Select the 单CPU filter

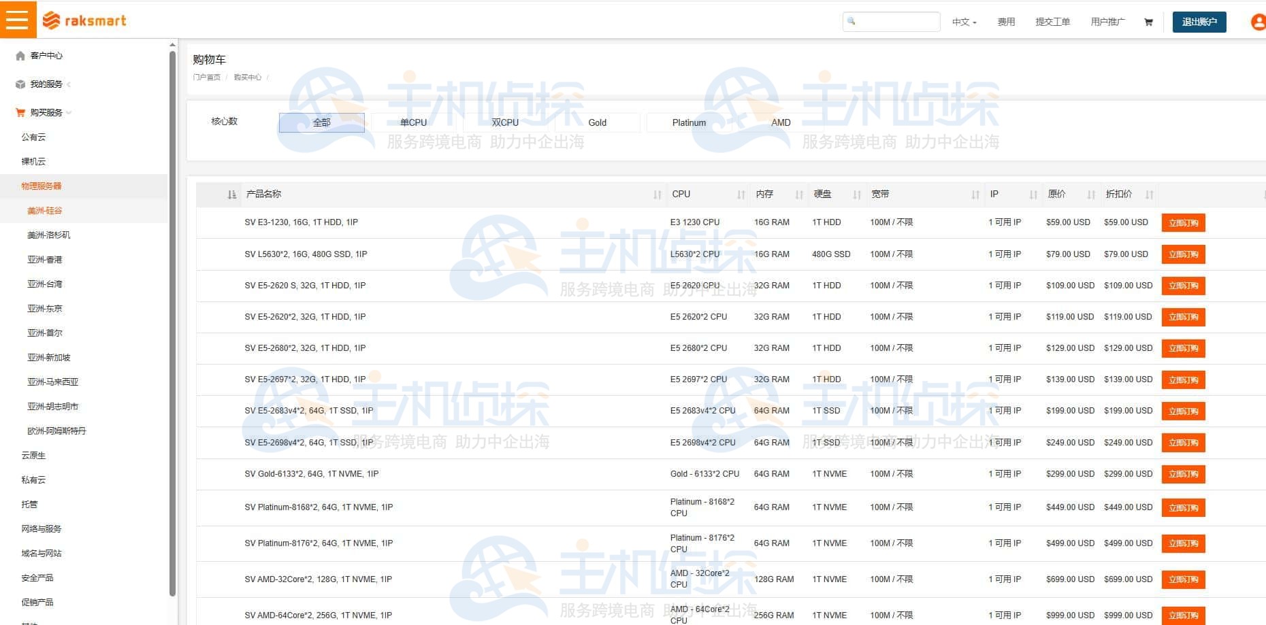pos(414,122)
